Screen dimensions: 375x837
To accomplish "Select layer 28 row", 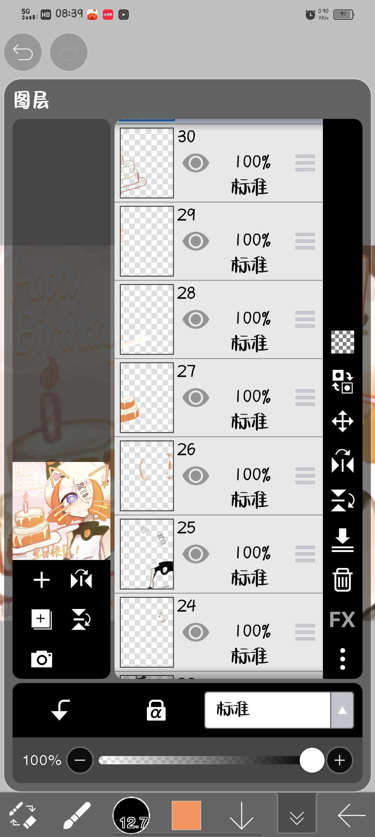I will 219,319.
